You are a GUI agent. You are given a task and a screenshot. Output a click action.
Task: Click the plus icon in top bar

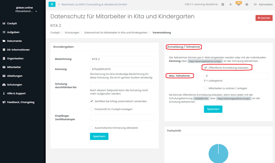(230, 4)
